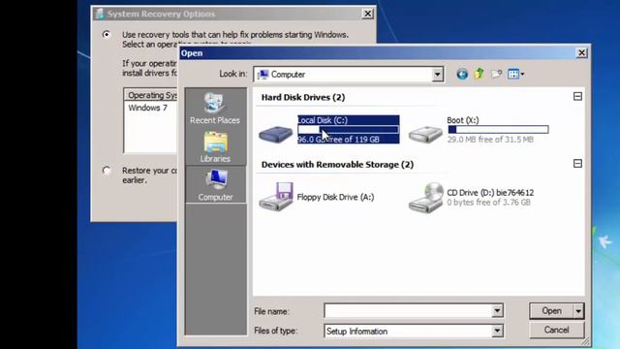The height and width of the screenshot is (349, 620).
Task: Click 'CD Drive (D:) bie764612' label
Action: coord(490,193)
